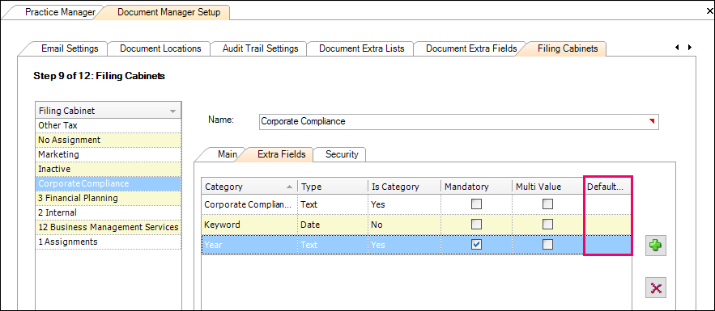Select the Year category cell
Viewport: 715px width, 311px height.
point(249,245)
